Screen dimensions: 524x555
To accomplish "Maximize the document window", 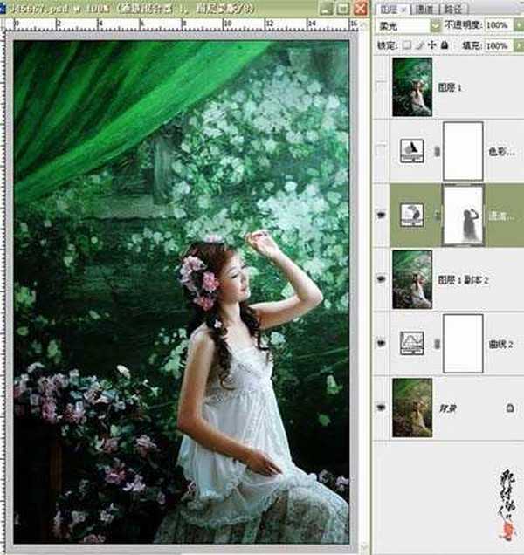I will 342,8.
